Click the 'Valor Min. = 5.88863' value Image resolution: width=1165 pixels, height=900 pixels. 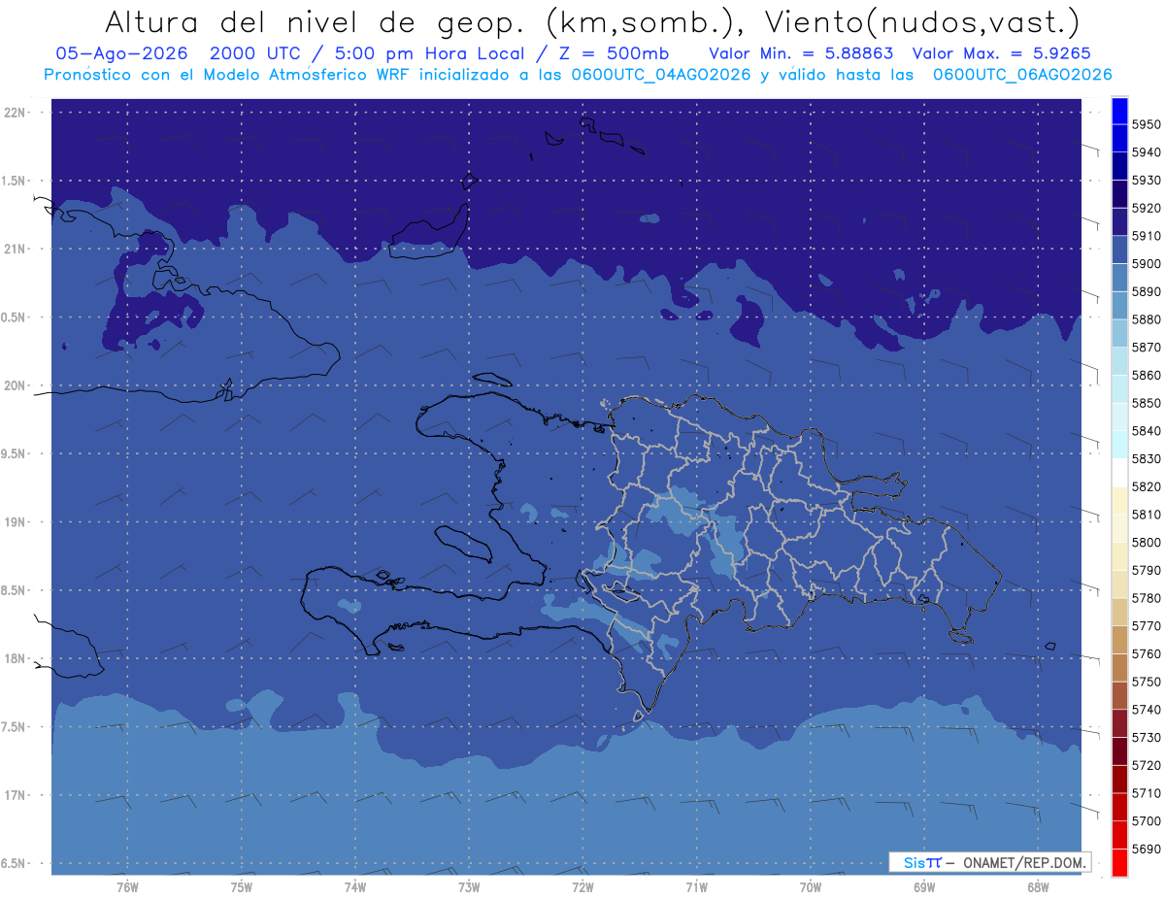click(801, 53)
